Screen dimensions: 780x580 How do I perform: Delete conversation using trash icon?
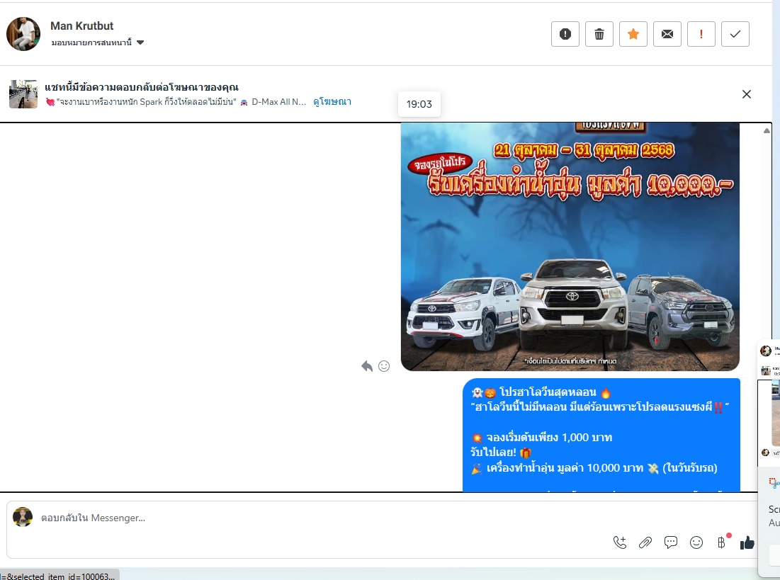(x=599, y=34)
